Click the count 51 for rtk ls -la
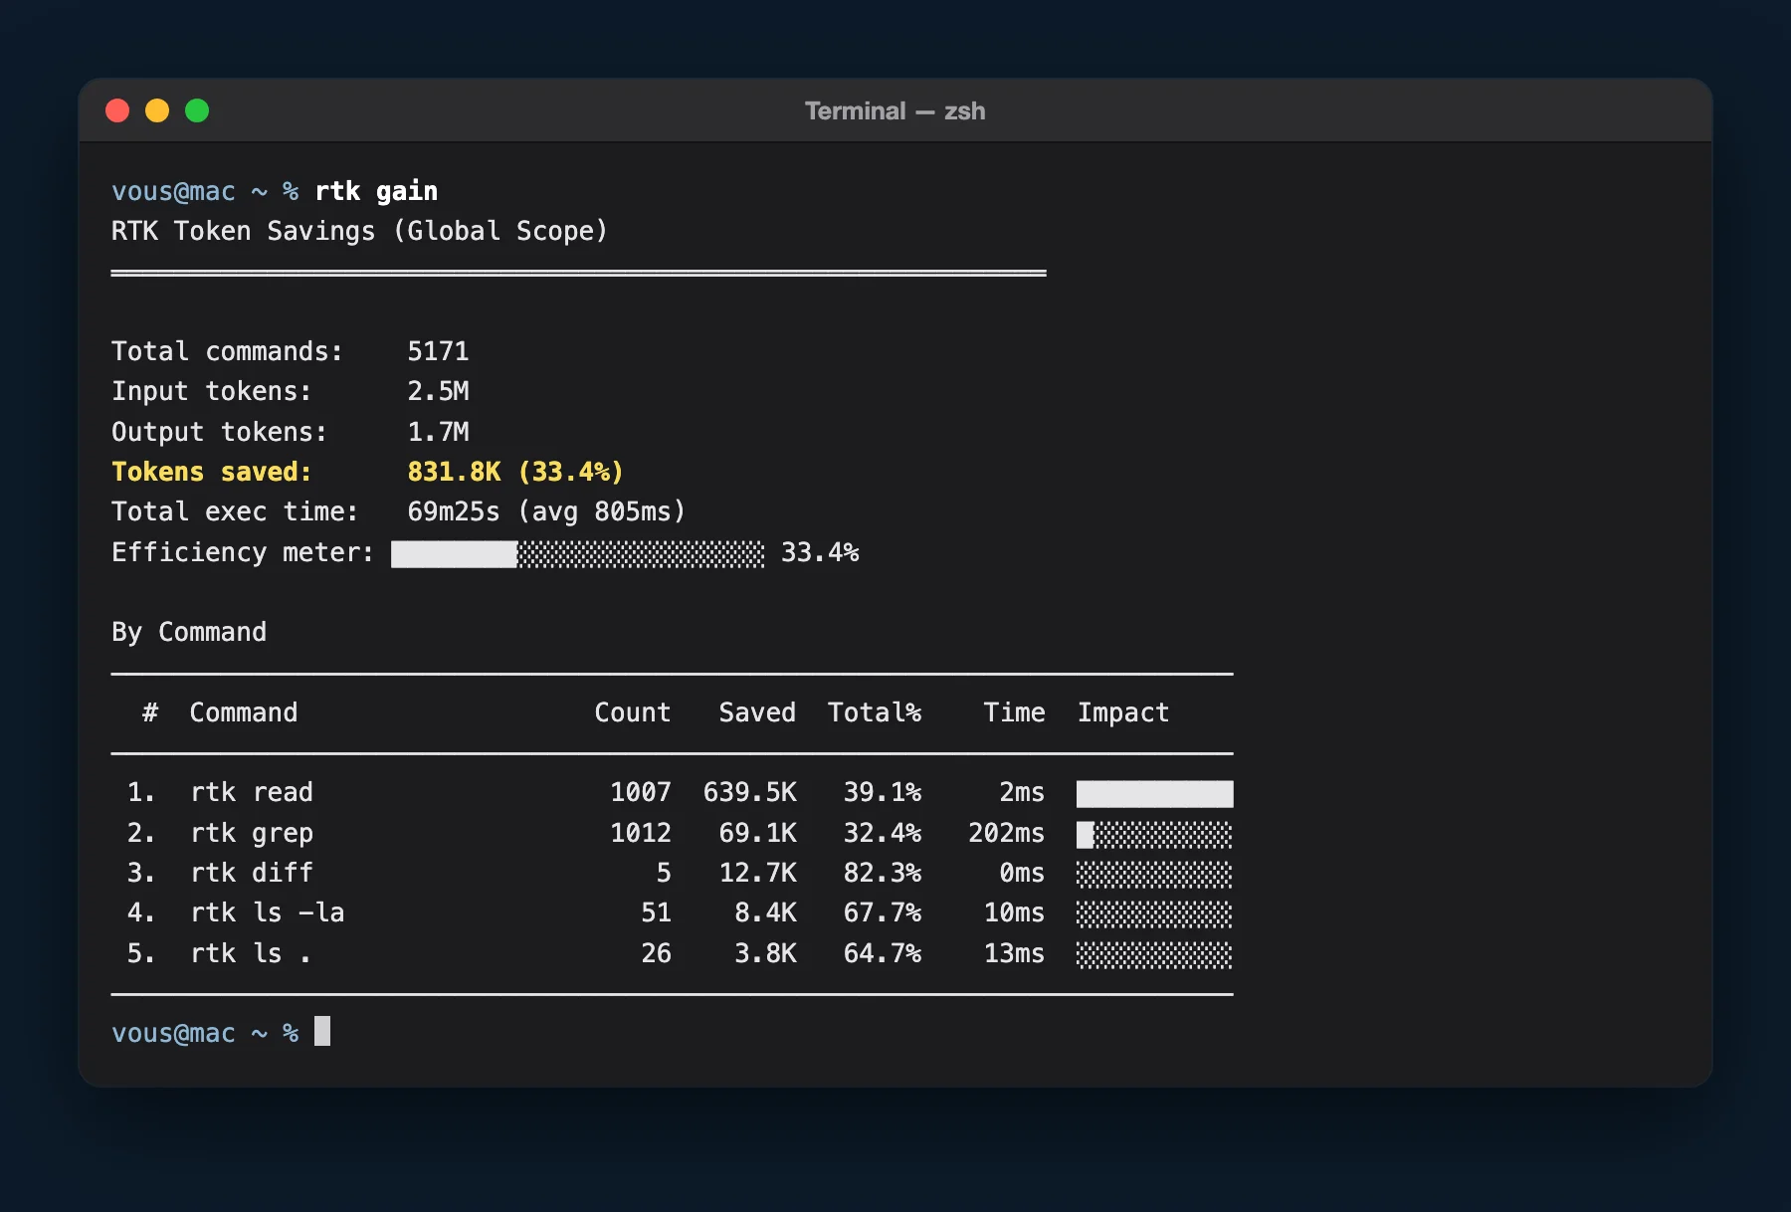The height and width of the screenshot is (1212, 1791). (x=656, y=912)
